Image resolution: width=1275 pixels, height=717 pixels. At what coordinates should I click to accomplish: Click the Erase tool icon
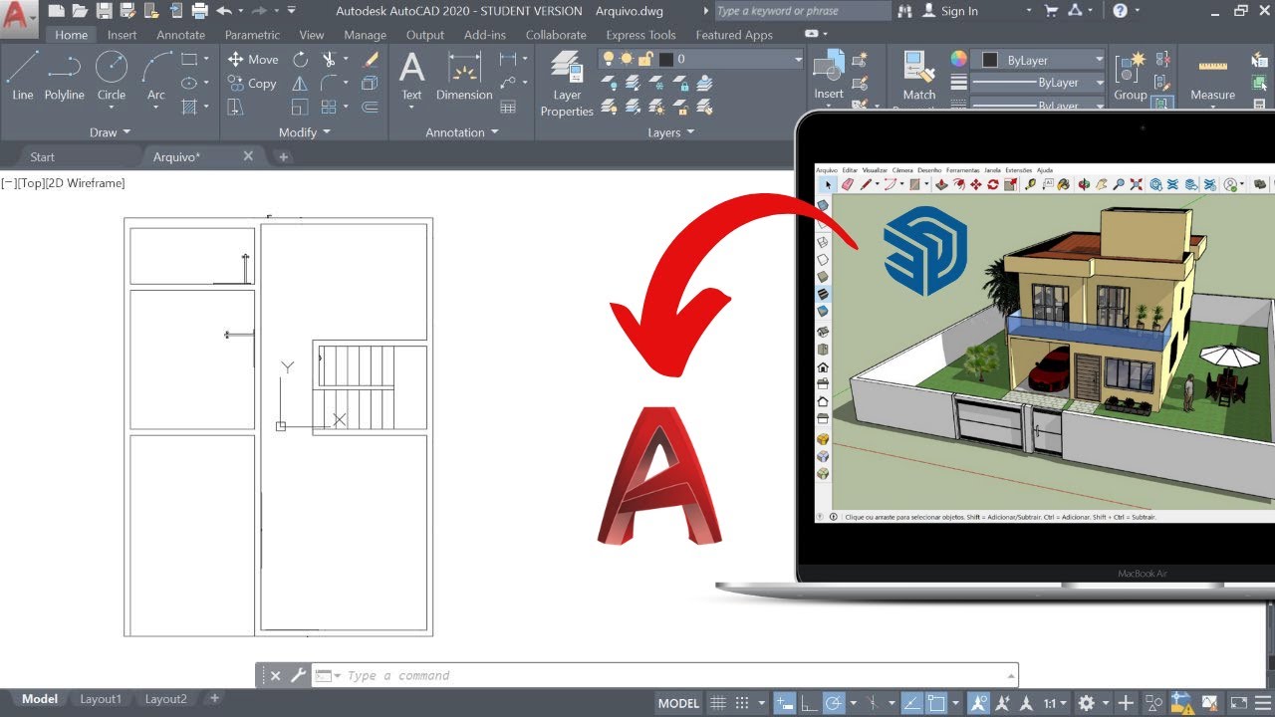pyautogui.click(x=371, y=59)
